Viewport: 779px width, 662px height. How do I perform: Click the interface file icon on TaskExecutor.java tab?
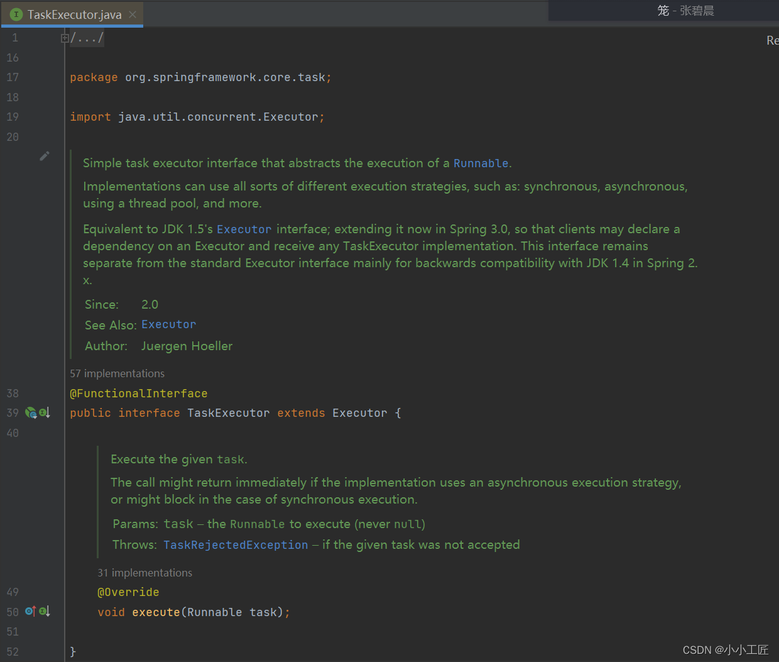pyautogui.click(x=16, y=14)
